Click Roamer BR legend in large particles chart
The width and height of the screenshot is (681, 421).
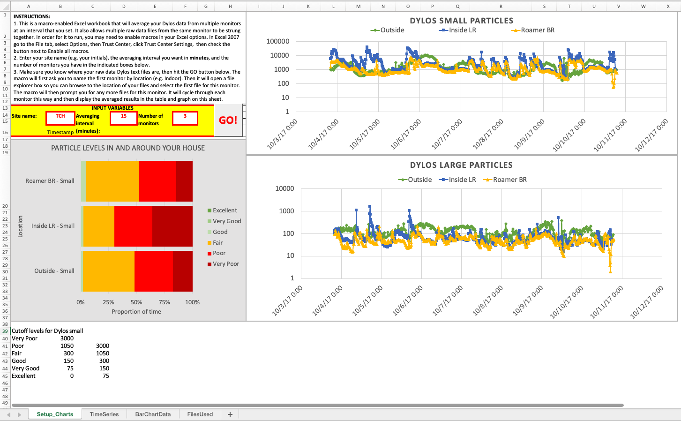coord(505,180)
